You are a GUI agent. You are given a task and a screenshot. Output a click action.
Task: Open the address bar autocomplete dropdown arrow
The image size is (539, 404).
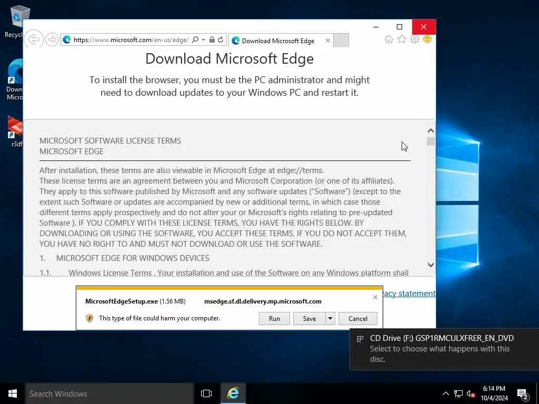pos(204,40)
